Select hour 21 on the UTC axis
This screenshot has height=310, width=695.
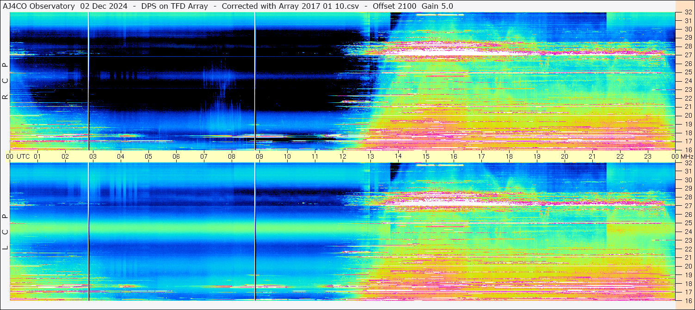[x=592, y=156]
